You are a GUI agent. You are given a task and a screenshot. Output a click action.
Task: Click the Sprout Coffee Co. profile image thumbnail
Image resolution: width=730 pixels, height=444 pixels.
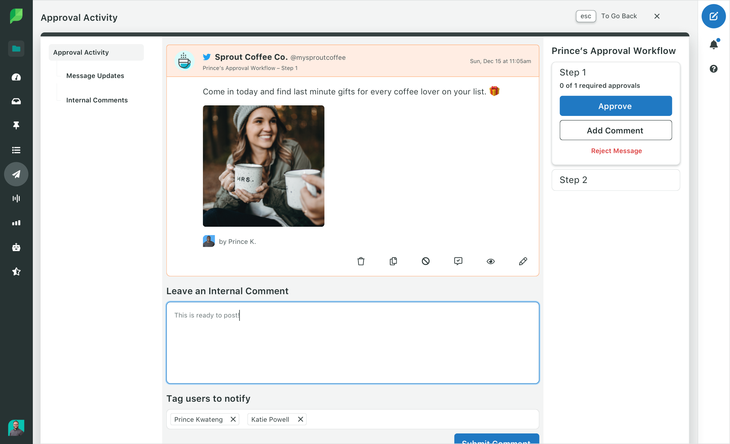pyautogui.click(x=185, y=61)
